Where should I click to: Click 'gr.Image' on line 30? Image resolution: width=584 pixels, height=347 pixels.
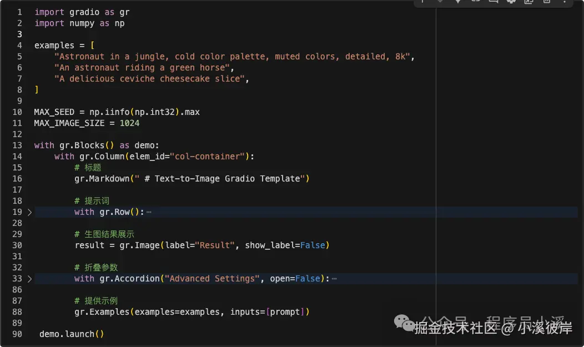click(x=140, y=245)
